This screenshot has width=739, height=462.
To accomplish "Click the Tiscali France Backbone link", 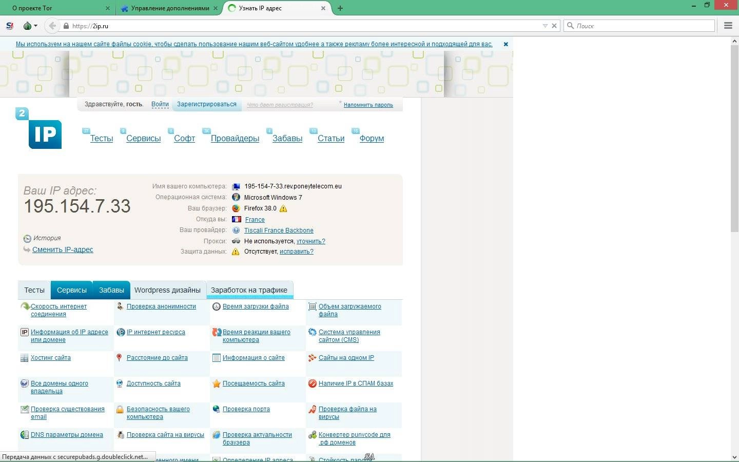I will pos(279,230).
